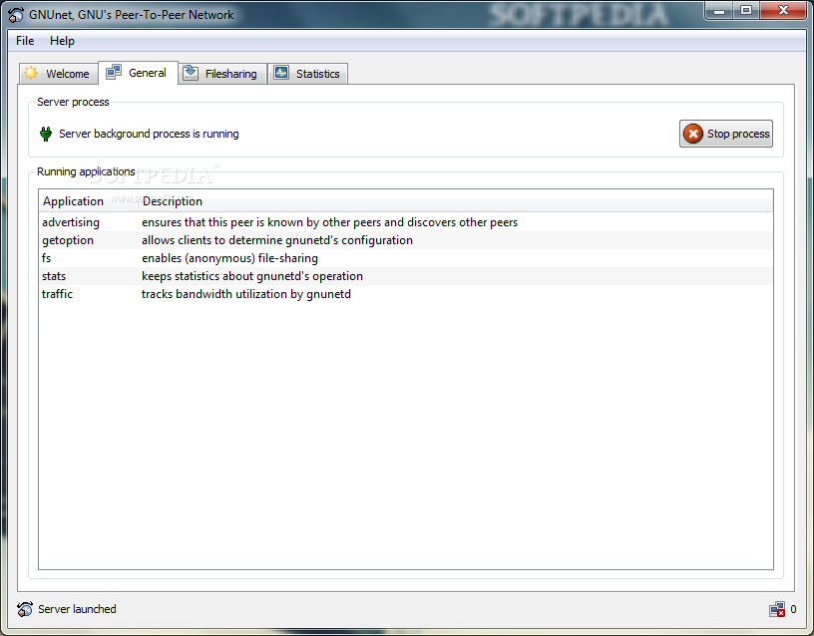Screen dimensions: 814x636
Task: Click the General tab computers icon
Action: [x=114, y=72]
